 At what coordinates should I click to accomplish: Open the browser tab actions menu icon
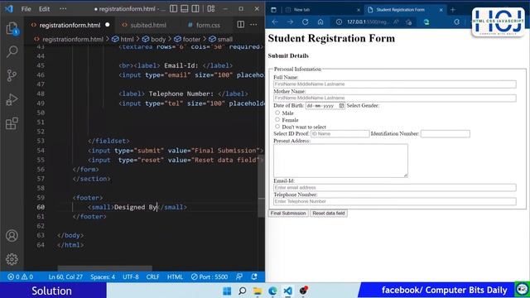(273, 10)
